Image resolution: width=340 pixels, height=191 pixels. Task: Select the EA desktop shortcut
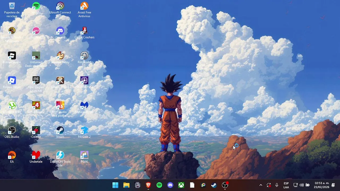point(12,157)
